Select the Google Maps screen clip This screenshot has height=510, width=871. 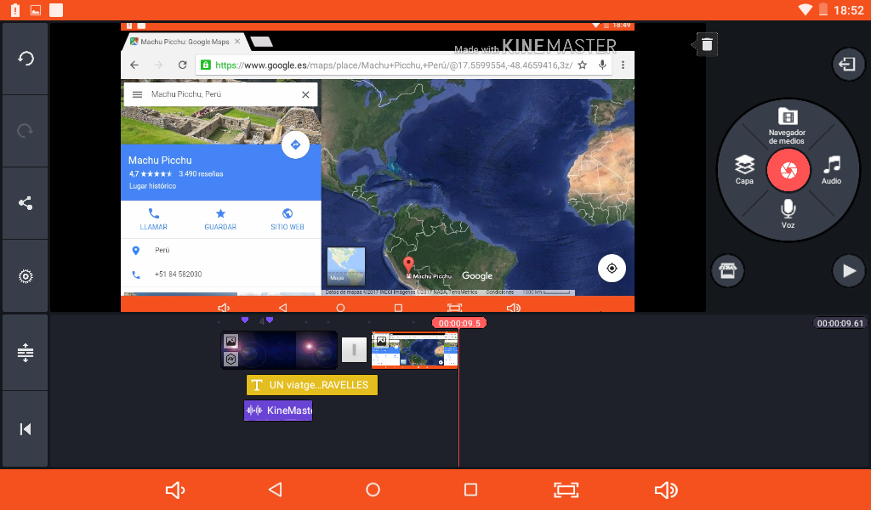tap(414, 349)
